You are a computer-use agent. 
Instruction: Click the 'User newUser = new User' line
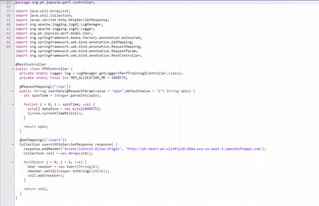63,167
